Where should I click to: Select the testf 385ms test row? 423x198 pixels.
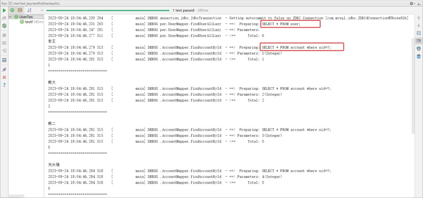(32, 22)
